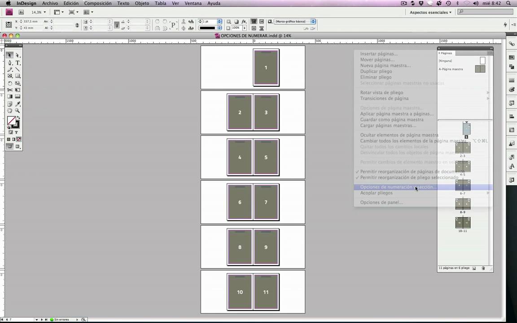This screenshot has width=517, height=323.
Task: Click the X position field 337,5 mm
Action: coord(33,22)
